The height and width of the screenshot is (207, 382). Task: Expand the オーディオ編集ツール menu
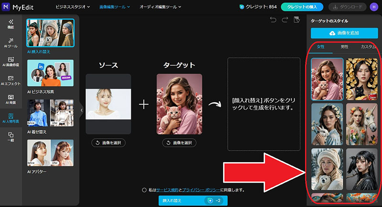pos(160,7)
